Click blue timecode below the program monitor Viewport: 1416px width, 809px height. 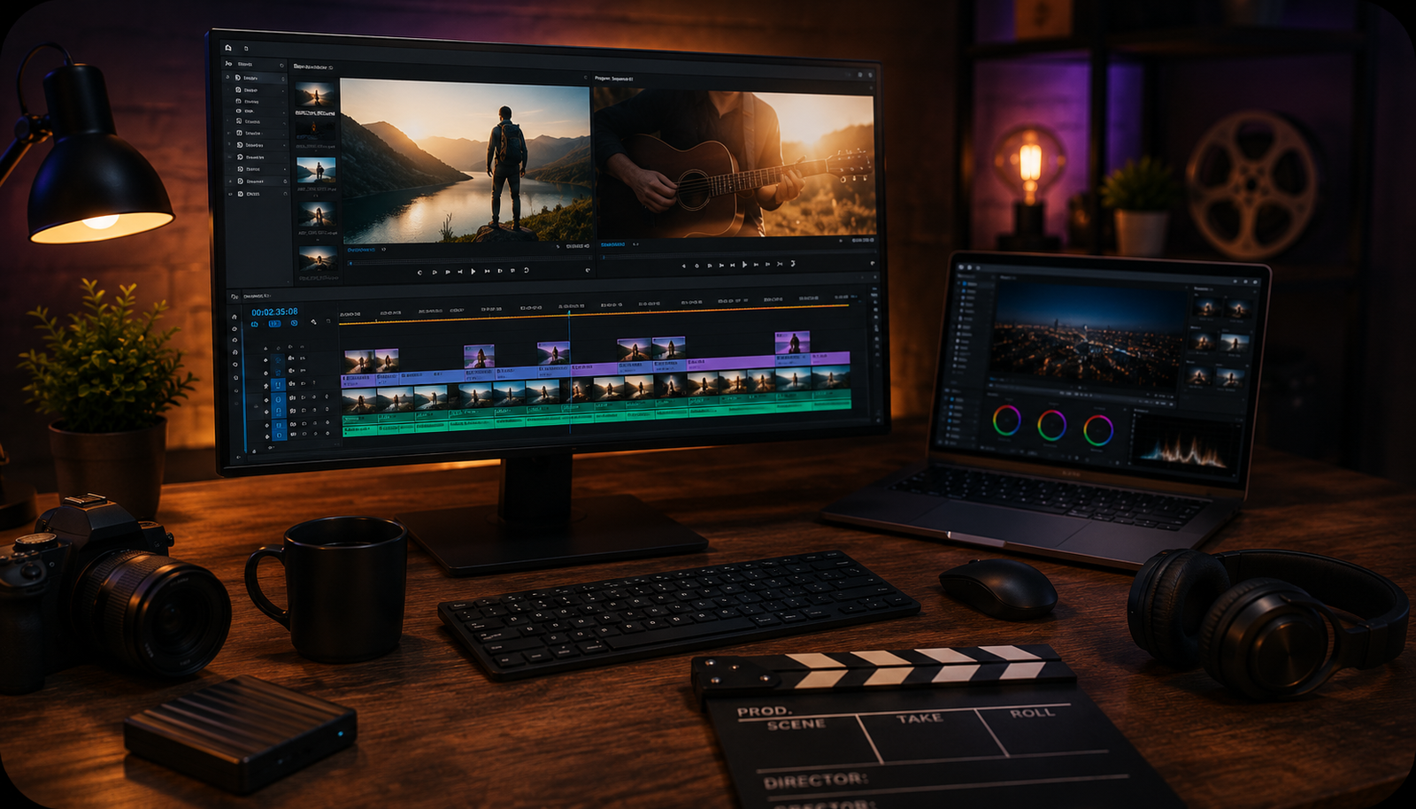tap(613, 244)
